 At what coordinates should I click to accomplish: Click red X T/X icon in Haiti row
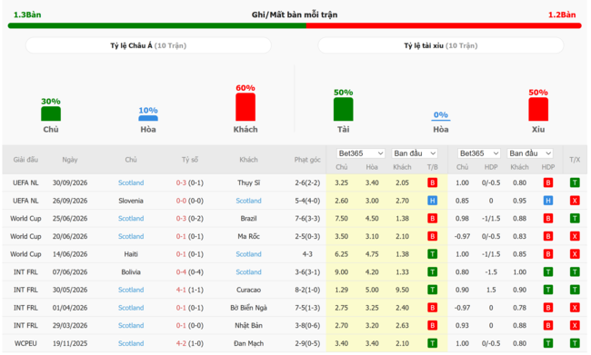point(575,254)
